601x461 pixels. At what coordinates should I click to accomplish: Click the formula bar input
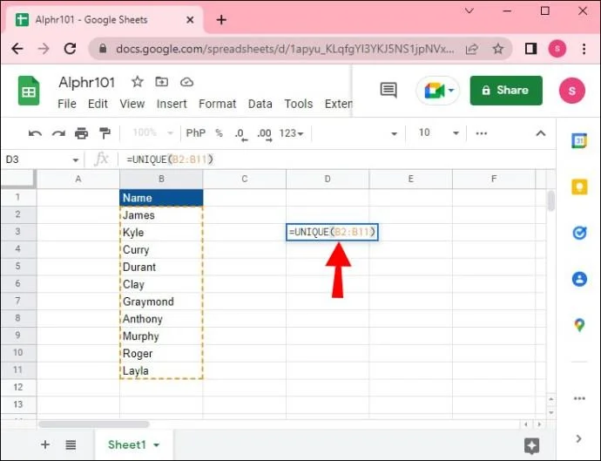point(337,159)
